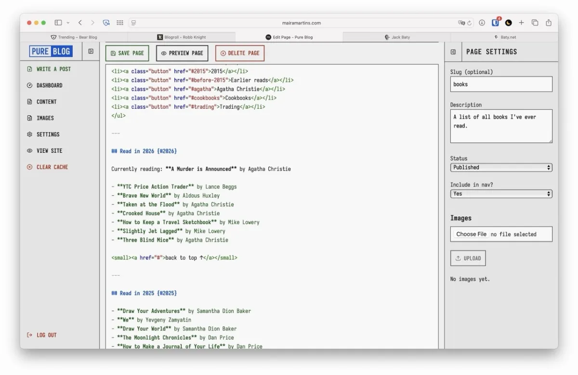The image size is (578, 375).
Task: Click the dark moon extension icon
Action: click(x=509, y=23)
